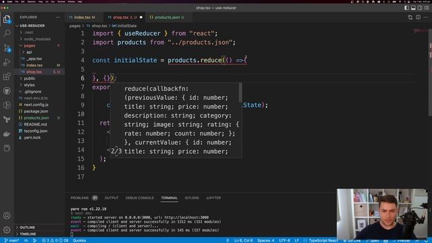Click Ln 6, Col 6 cursor position
Screen dimensions: 432x243
(x=244, y=240)
